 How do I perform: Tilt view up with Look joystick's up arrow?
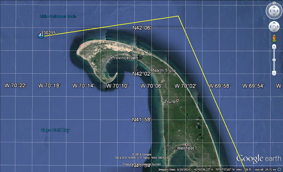tap(274, 7)
